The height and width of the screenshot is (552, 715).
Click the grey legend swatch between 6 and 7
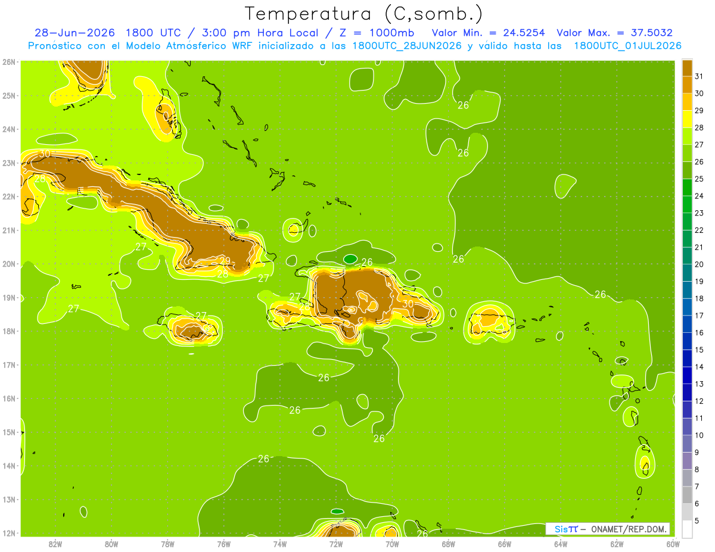[x=687, y=495]
